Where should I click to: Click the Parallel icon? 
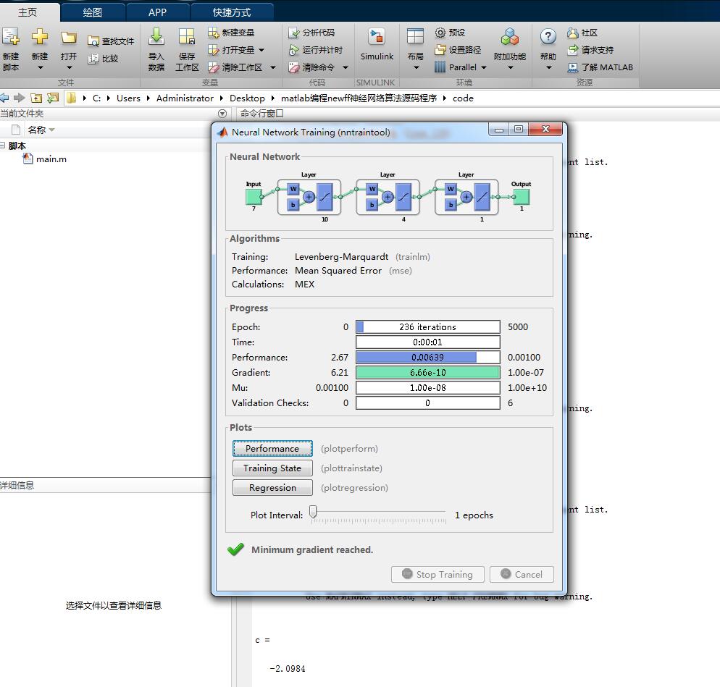440,67
